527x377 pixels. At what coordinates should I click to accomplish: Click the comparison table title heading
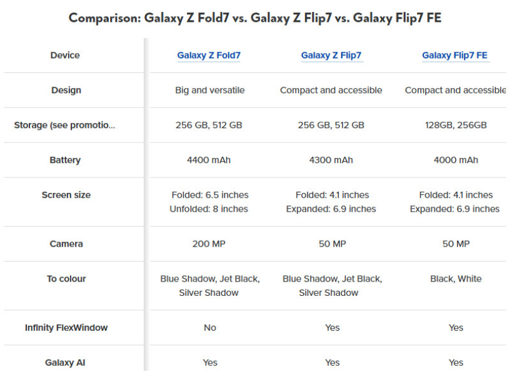[x=255, y=18]
